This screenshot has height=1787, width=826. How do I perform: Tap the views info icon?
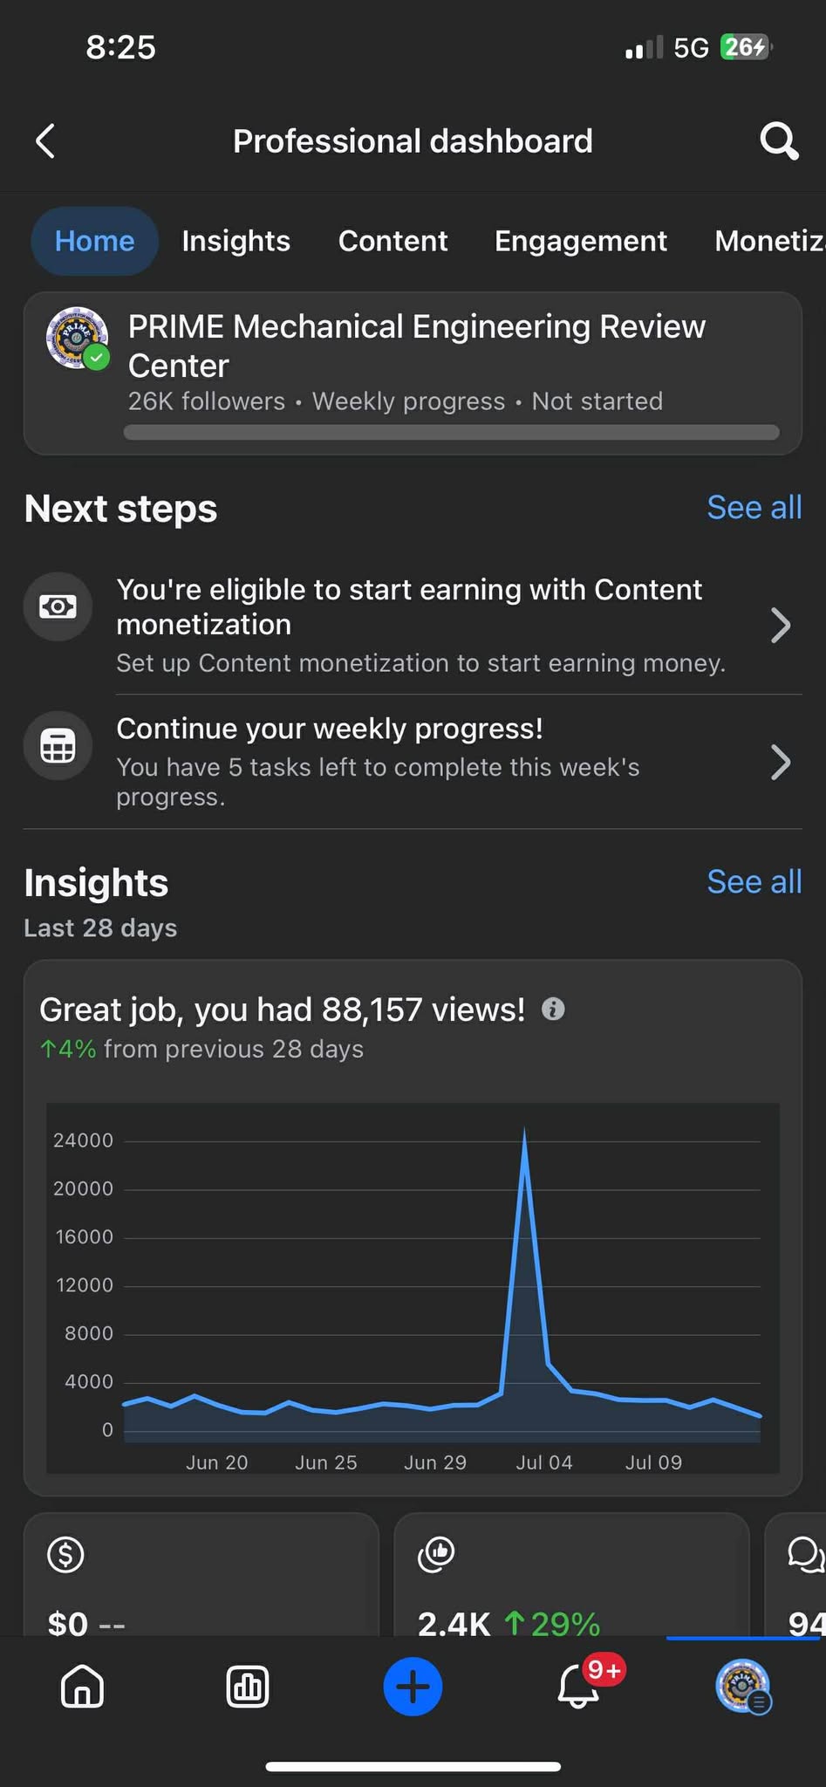[553, 1010]
